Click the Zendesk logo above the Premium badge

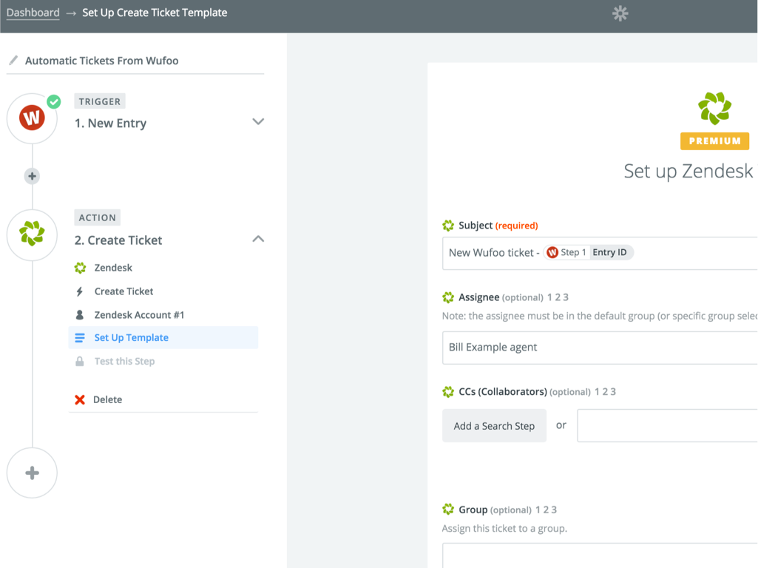coord(714,109)
